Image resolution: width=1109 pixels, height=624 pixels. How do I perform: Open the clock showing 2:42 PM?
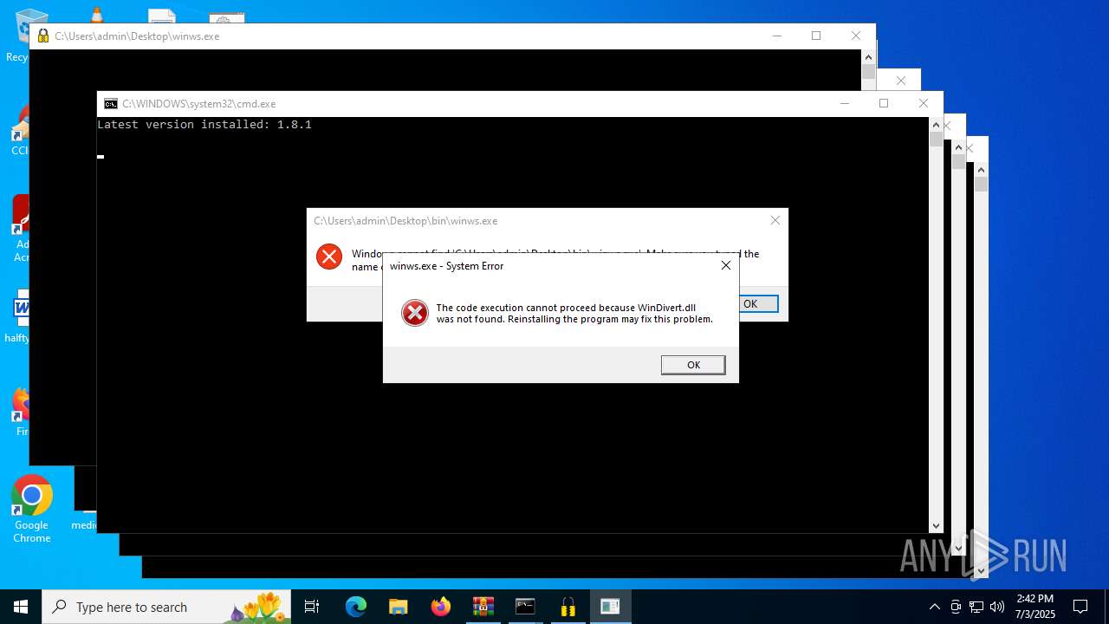[x=1035, y=607]
